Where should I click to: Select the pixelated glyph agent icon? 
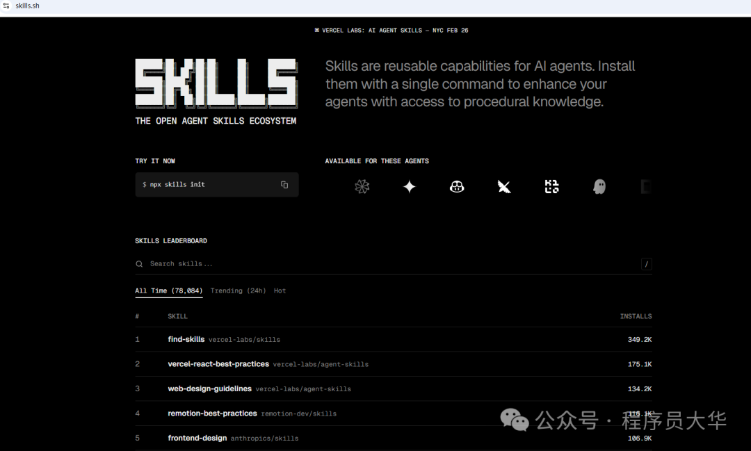[x=551, y=186]
